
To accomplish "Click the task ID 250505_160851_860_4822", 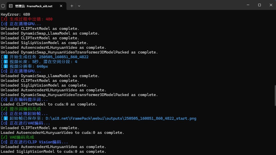I will tap(64, 57).
